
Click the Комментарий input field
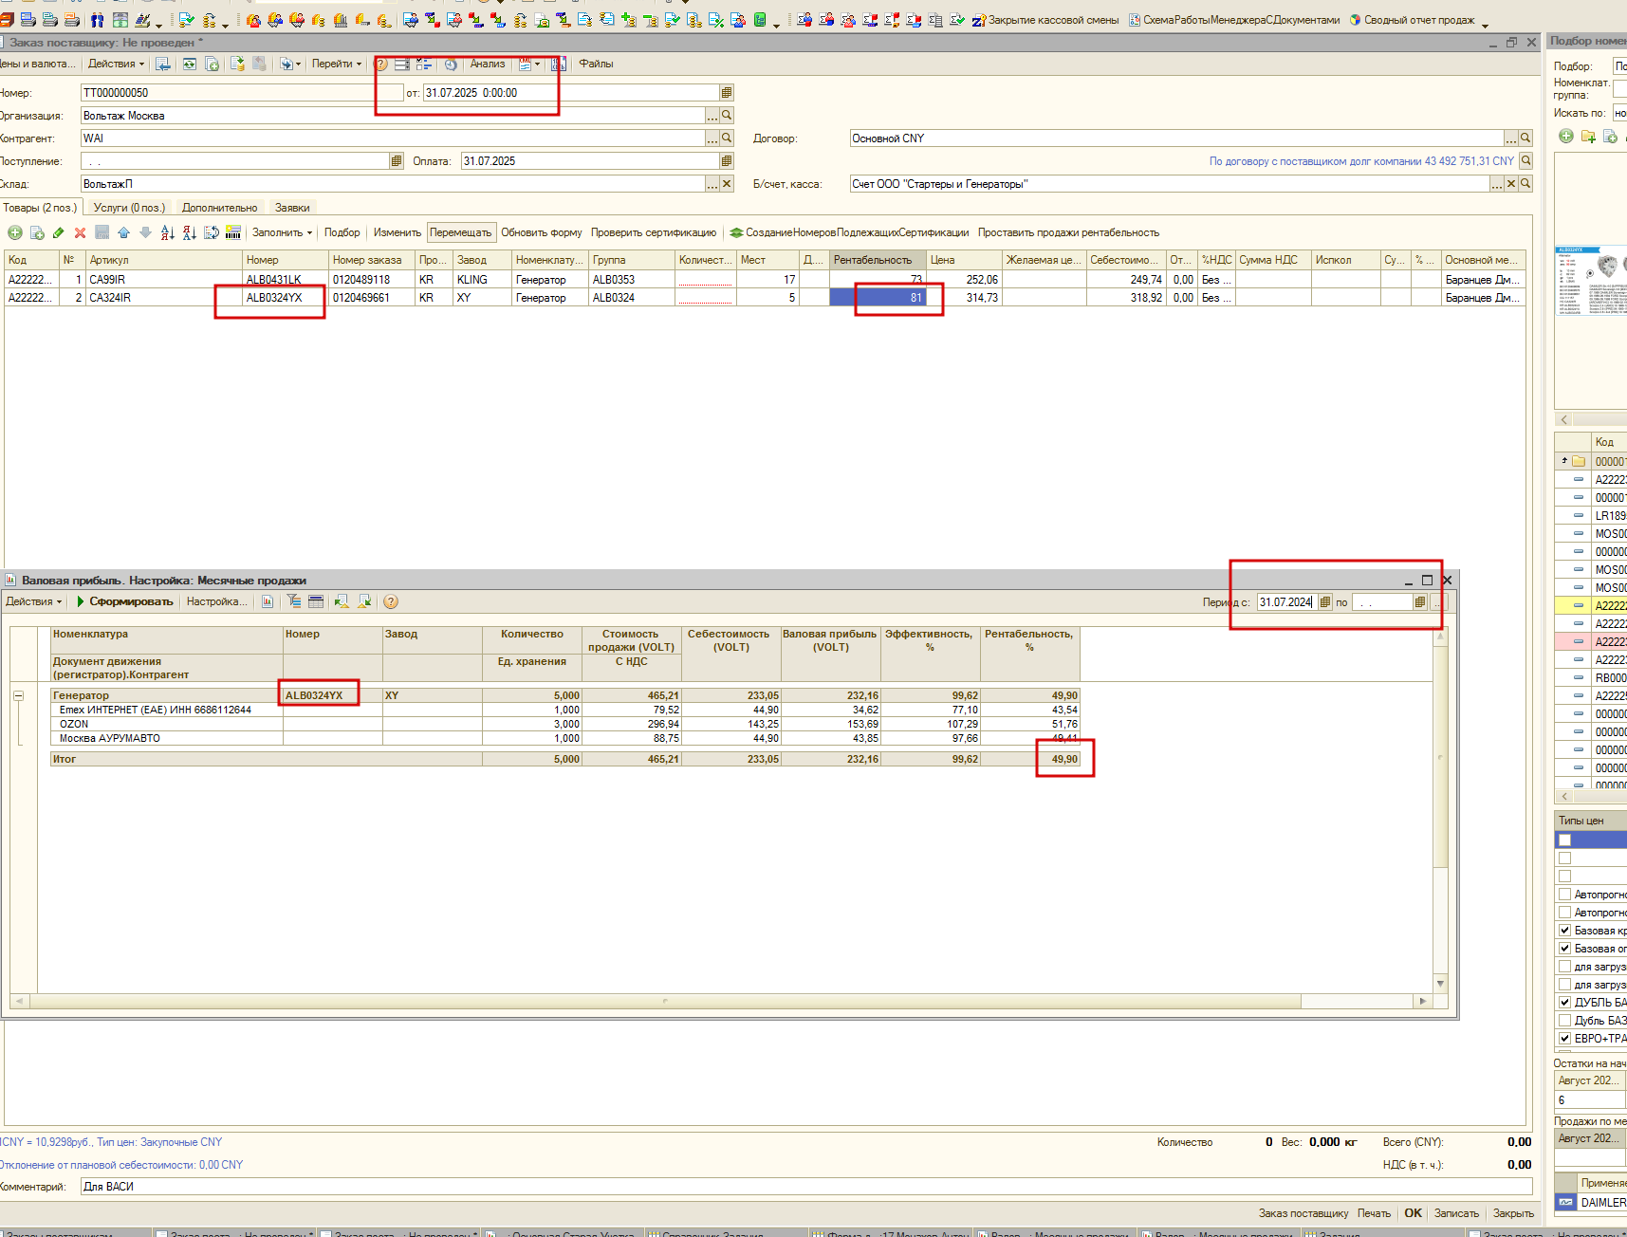(806, 1187)
